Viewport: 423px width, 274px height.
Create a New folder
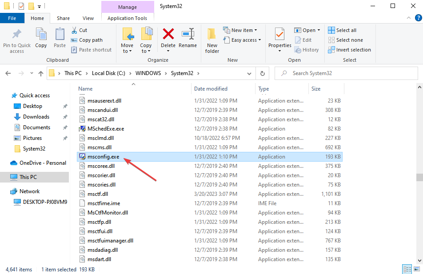tap(212, 40)
